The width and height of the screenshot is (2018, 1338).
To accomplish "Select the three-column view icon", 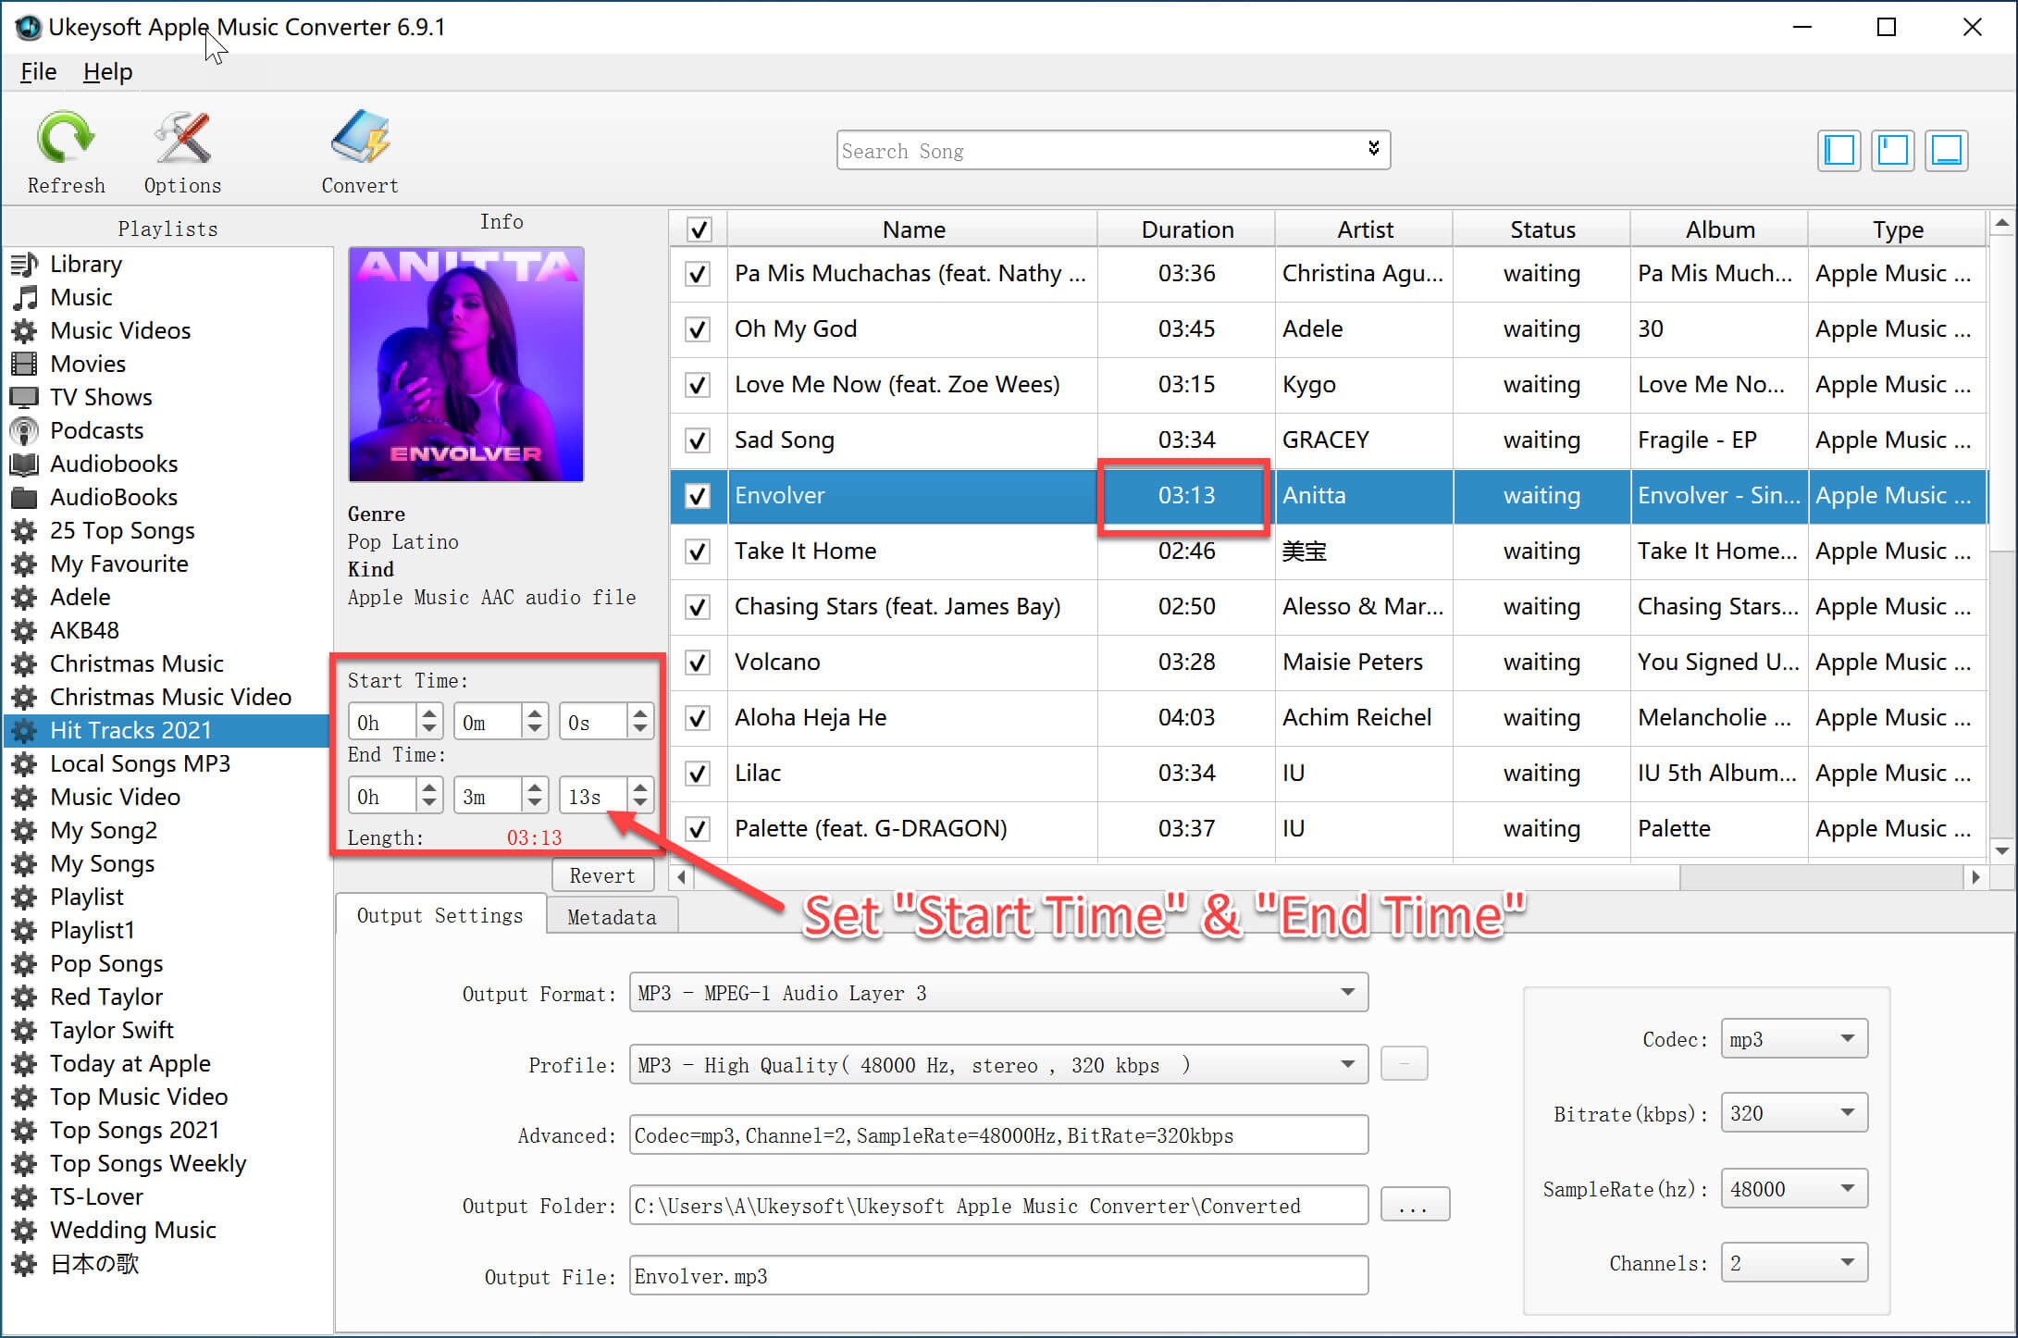I will click(x=1838, y=149).
